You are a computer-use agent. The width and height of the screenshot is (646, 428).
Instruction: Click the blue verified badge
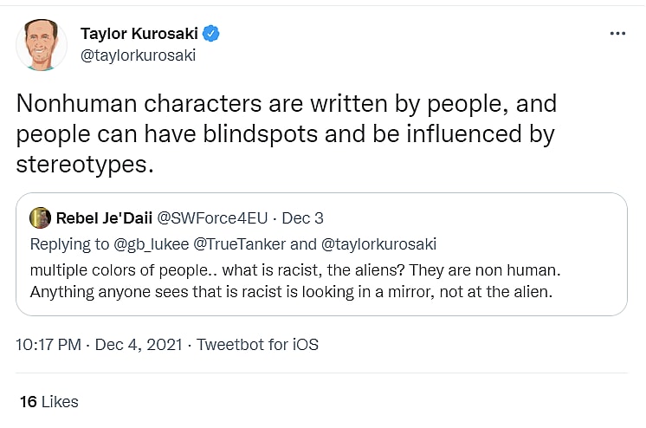click(x=211, y=34)
